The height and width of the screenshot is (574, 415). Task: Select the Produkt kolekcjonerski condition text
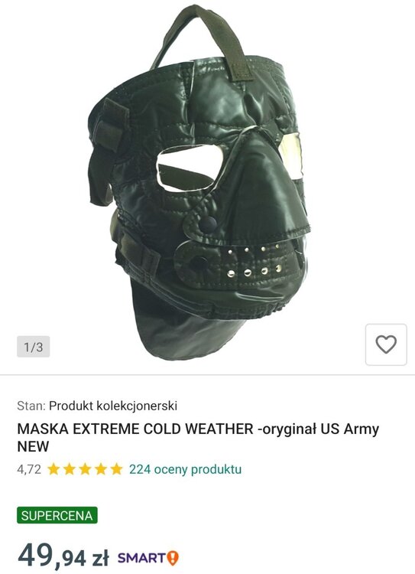click(113, 406)
